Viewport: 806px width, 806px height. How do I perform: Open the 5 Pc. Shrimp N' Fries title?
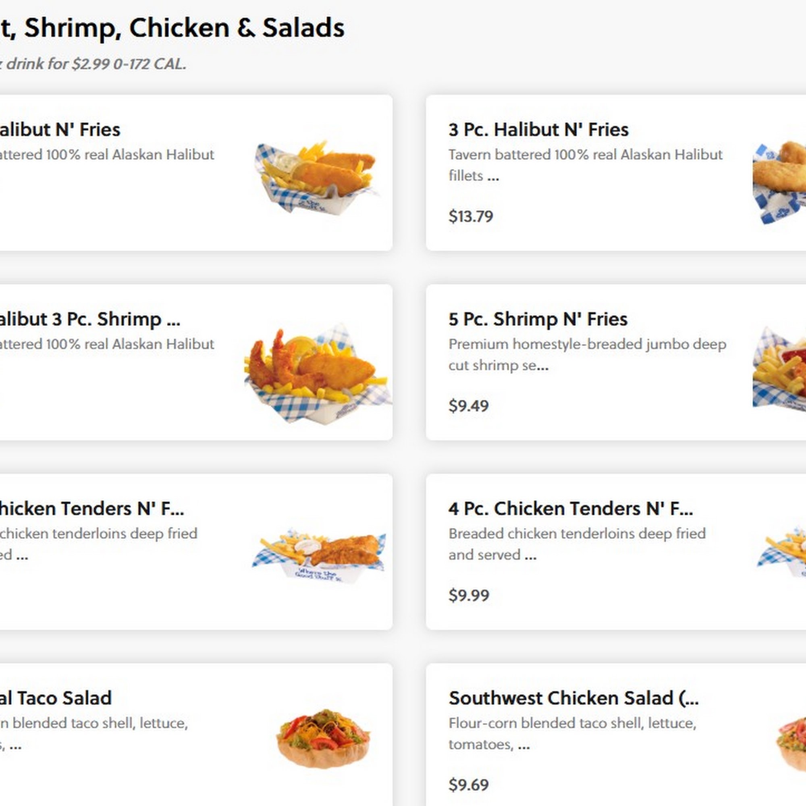click(537, 319)
